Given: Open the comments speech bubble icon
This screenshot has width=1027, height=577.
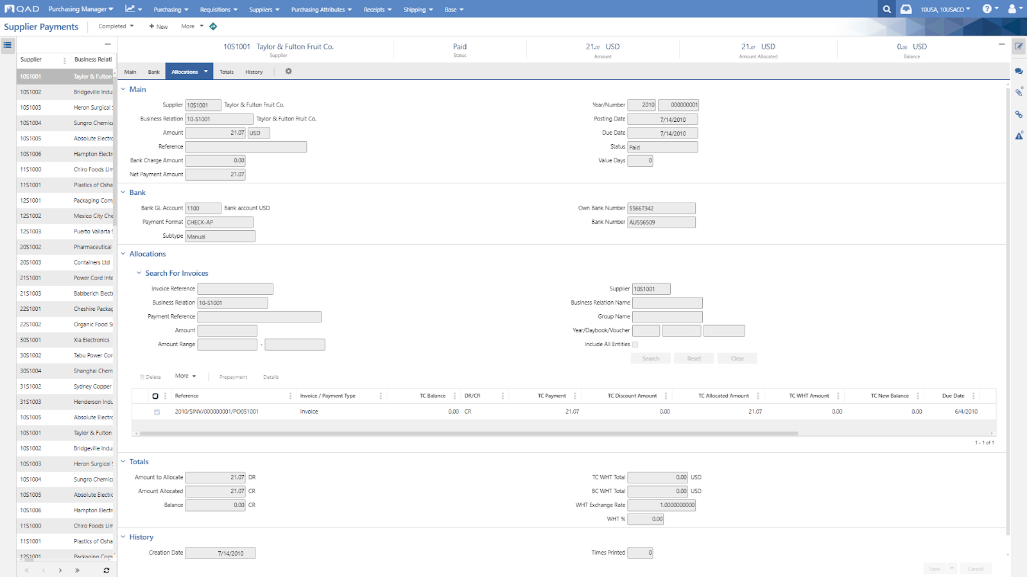Looking at the screenshot, I should [1019, 71].
